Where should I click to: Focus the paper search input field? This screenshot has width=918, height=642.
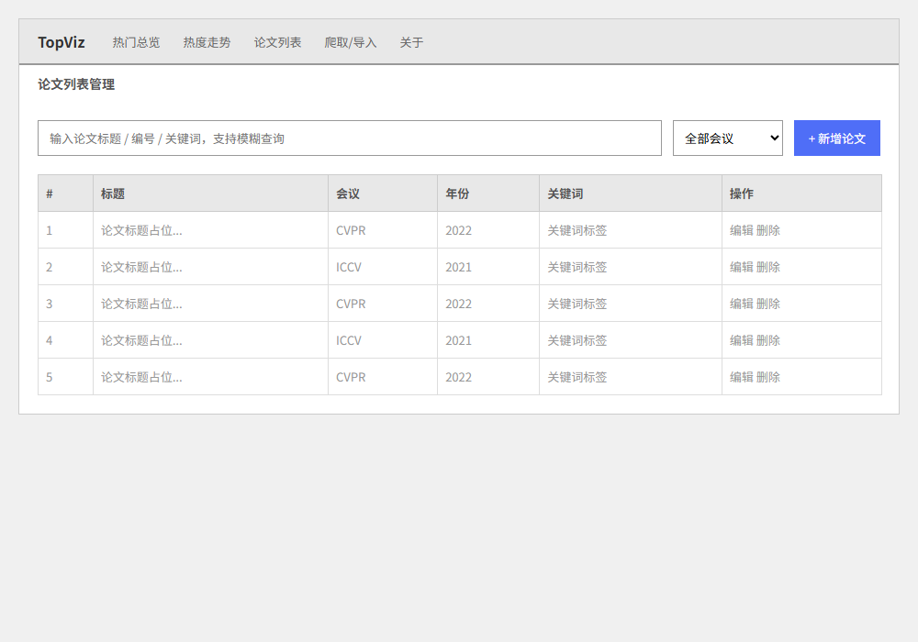(350, 138)
